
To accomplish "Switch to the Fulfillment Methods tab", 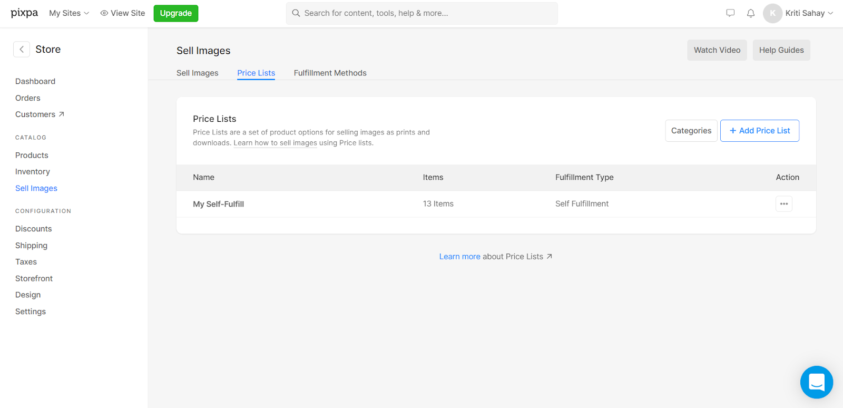I will click(x=330, y=73).
